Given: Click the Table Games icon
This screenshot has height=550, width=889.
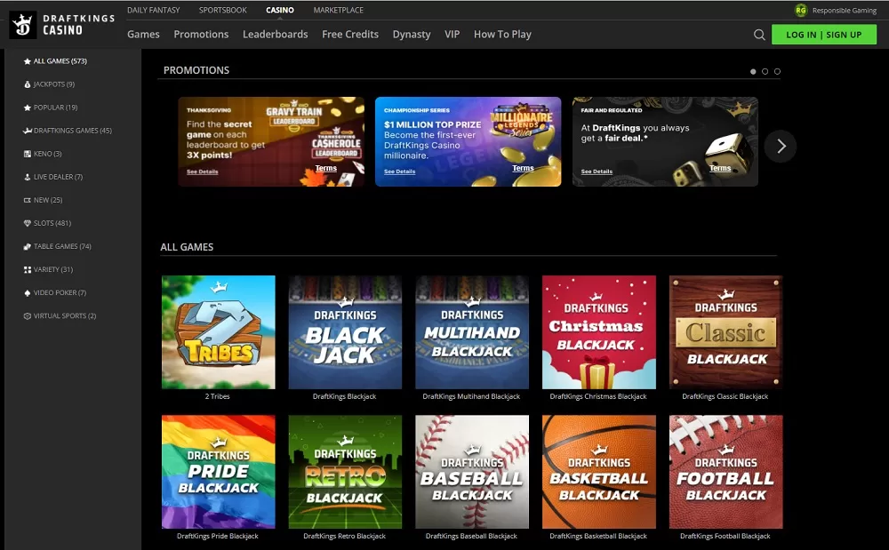Looking at the screenshot, I should (28, 247).
